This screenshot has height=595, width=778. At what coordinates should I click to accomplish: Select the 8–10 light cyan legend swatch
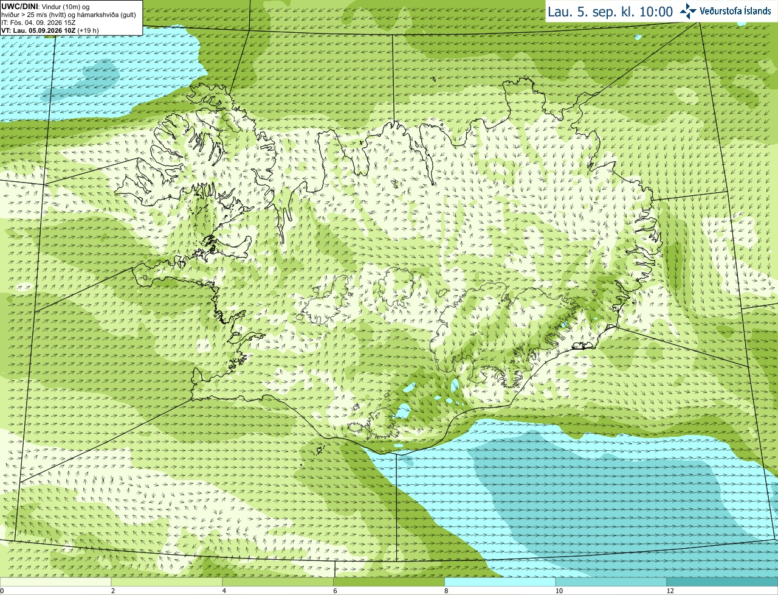point(500,582)
